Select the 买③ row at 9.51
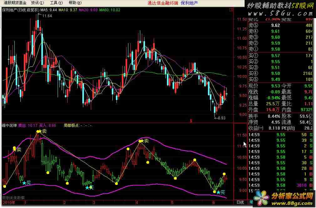The width and height of the screenshot is (316, 208). point(280,67)
